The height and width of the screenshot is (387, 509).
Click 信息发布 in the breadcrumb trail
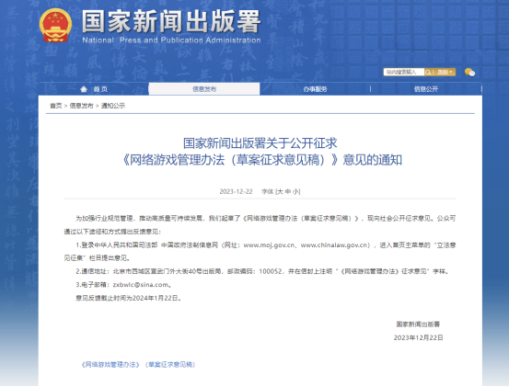point(81,106)
